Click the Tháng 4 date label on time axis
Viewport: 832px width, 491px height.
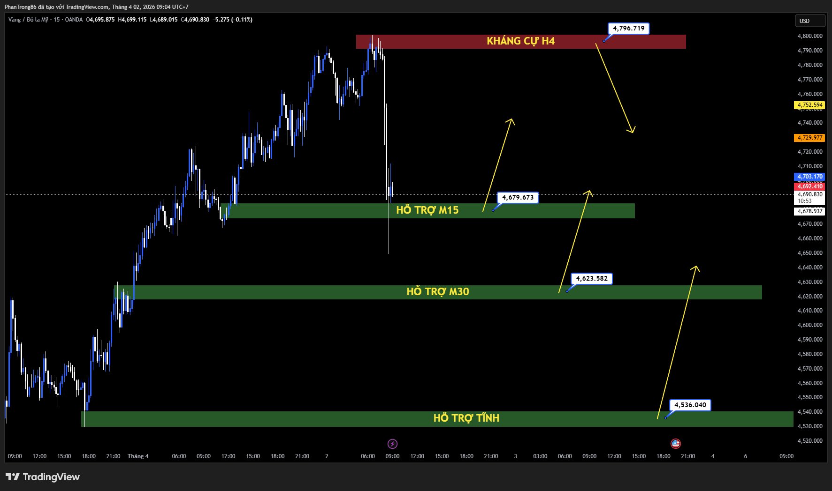[x=138, y=456]
